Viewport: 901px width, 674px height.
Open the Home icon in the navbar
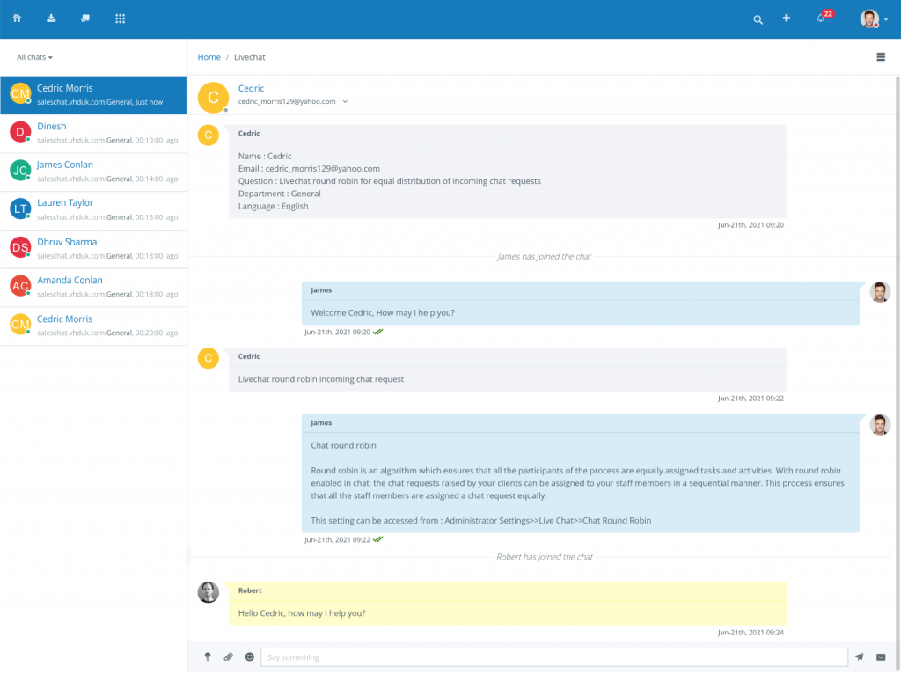click(x=17, y=18)
